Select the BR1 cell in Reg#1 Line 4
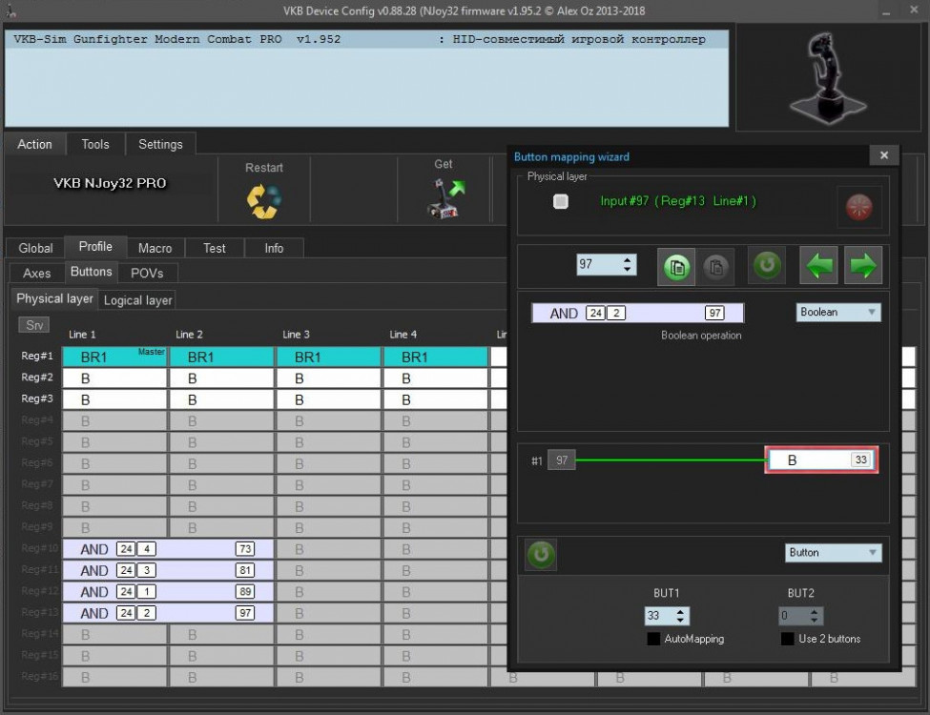The width and height of the screenshot is (930, 715). (x=435, y=357)
